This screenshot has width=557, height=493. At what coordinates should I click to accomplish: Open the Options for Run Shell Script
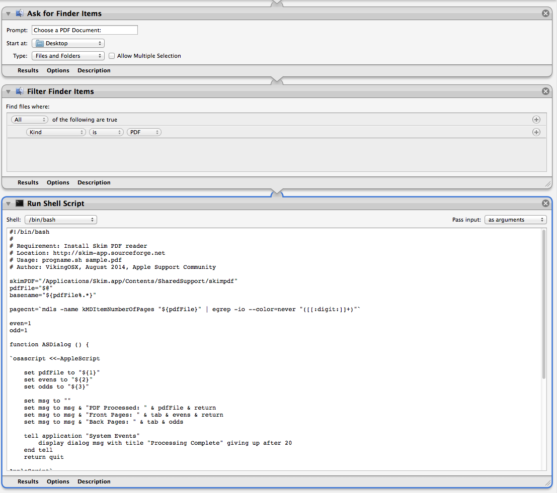[x=57, y=481]
